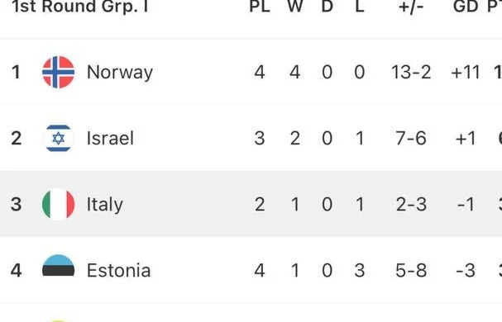The height and width of the screenshot is (322, 502).
Task: Select the Italy team name
Action: point(105,205)
